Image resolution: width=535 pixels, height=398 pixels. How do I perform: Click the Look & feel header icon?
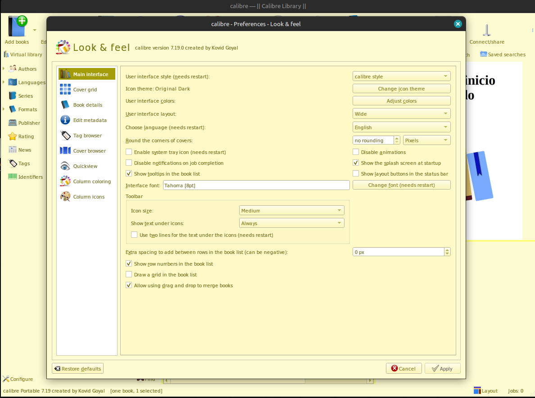63,47
